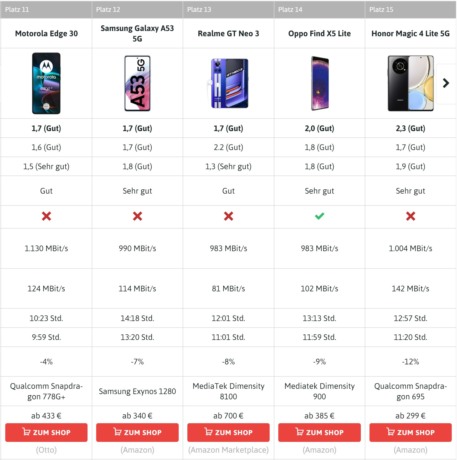
Task: Click the red X mark under Motorola Edge 30
Action: coord(46,216)
